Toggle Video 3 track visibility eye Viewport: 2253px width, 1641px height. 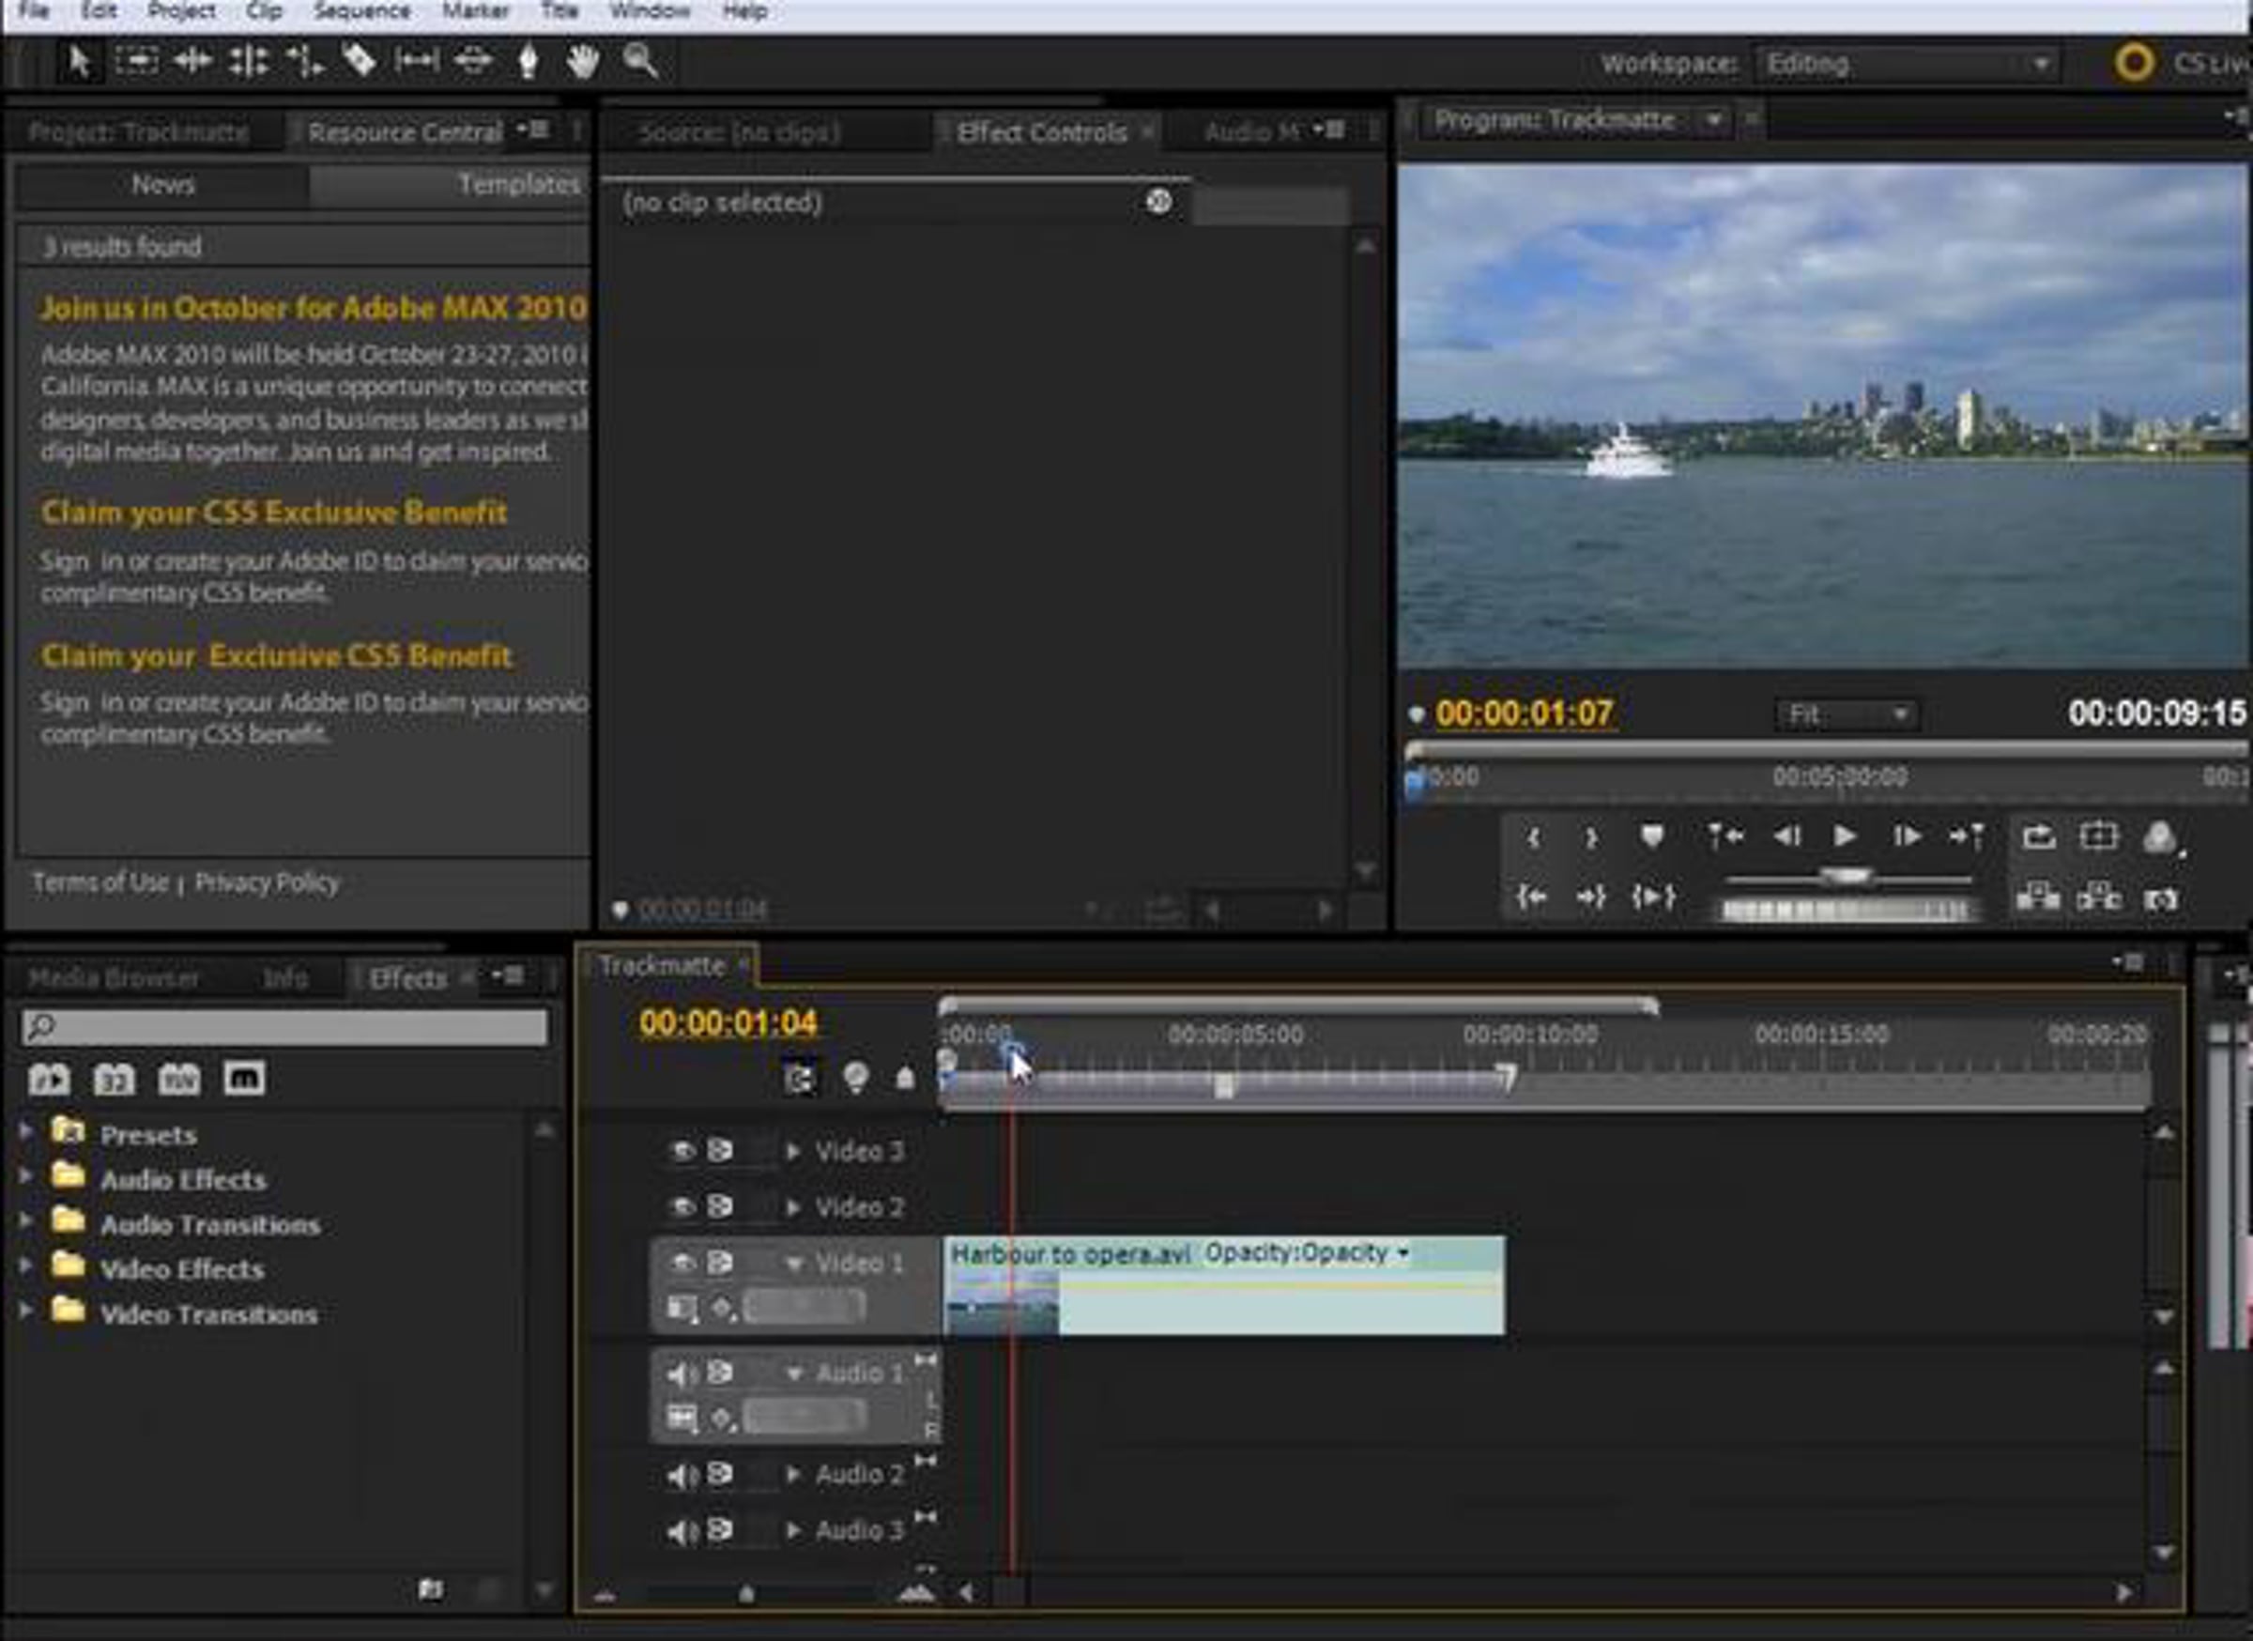pyautogui.click(x=682, y=1150)
